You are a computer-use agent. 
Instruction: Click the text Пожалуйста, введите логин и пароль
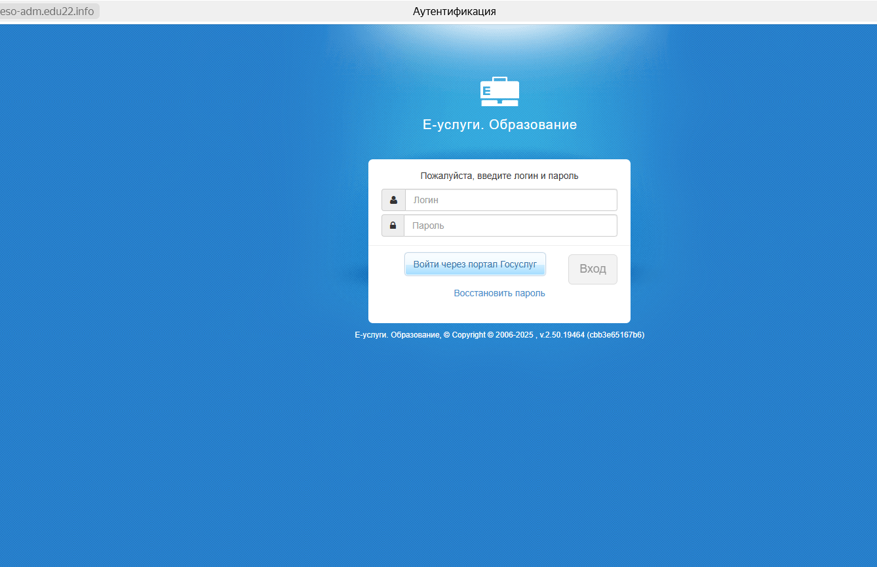click(499, 176)
